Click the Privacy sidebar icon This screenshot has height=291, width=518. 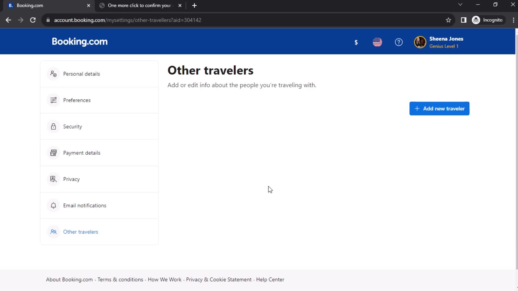click(53, 179)
